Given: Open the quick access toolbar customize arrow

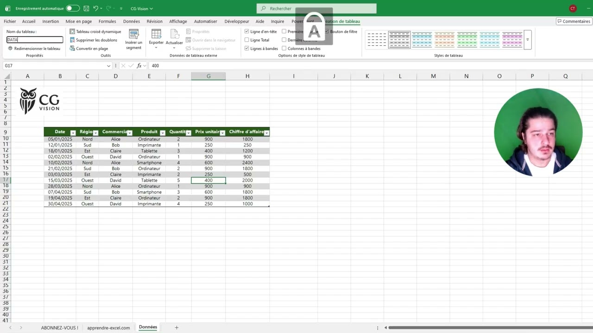Looking at the screenshot, I should point(121,8).
